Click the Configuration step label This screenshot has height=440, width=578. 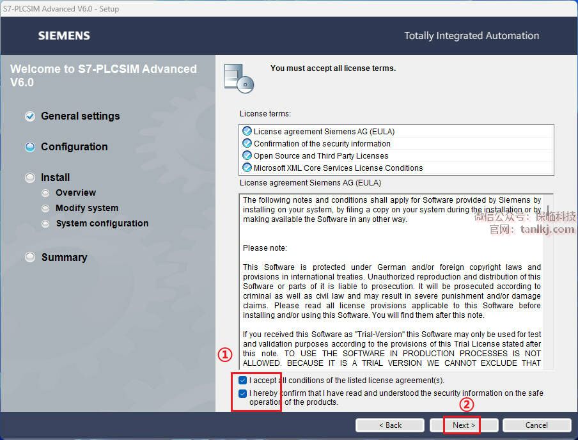coord(74,147)
